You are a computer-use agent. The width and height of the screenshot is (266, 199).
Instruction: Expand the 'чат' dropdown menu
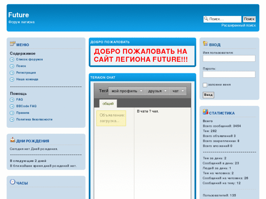(178, 91)
